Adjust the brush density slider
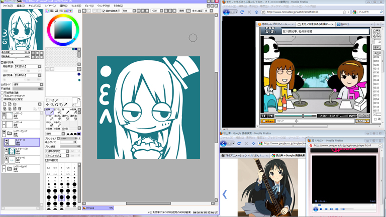This screenshot has height=217, width=386. click(70, 146)
